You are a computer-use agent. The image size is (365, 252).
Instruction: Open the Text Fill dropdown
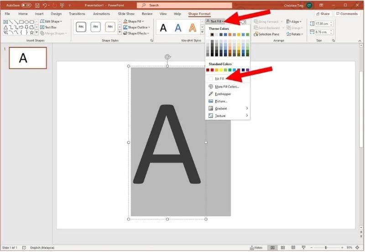(215, 21)
